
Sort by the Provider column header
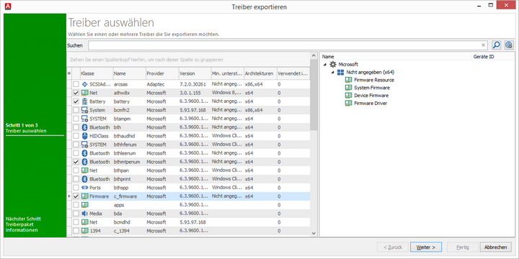point(162,73)
